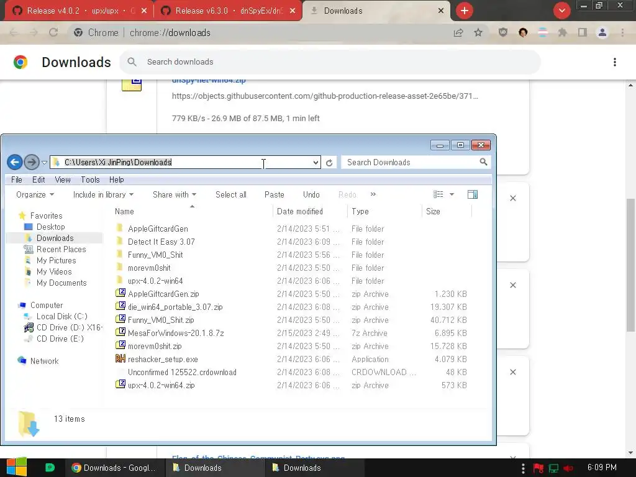Screen dimensions: 636x477
Task: Bookmark this page with the star icon
Action: [x=478, y=32]
